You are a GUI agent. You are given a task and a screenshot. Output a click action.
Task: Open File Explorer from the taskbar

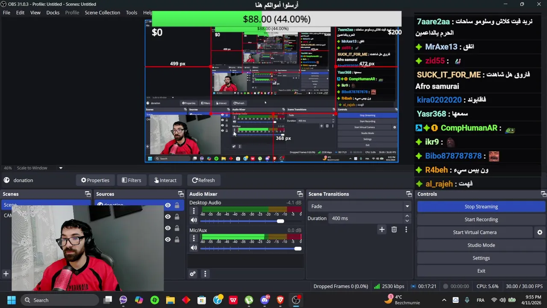coord(171,300)
